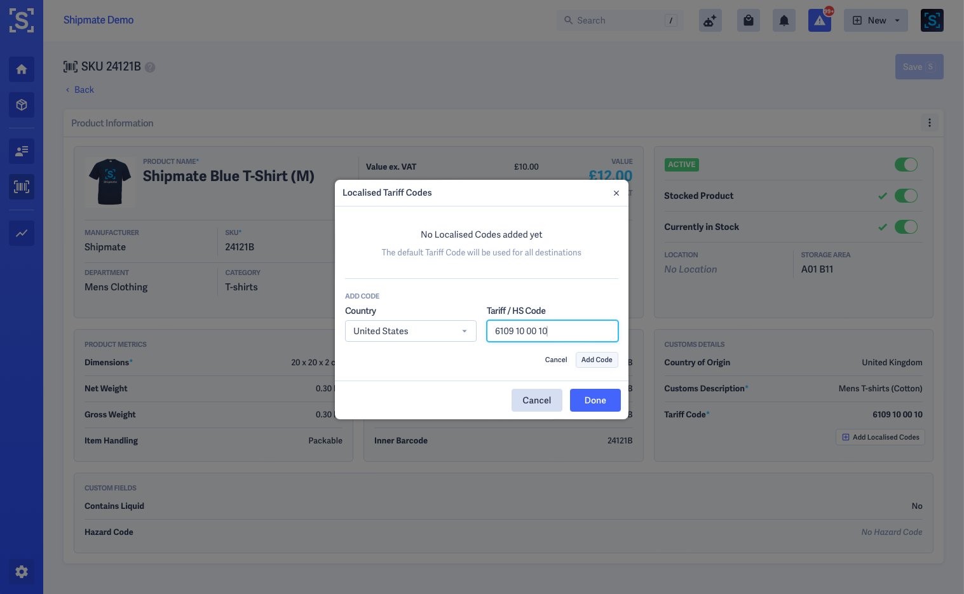Click the Department value Mens Clothing
964x594 pixels.
coord(116,287)
